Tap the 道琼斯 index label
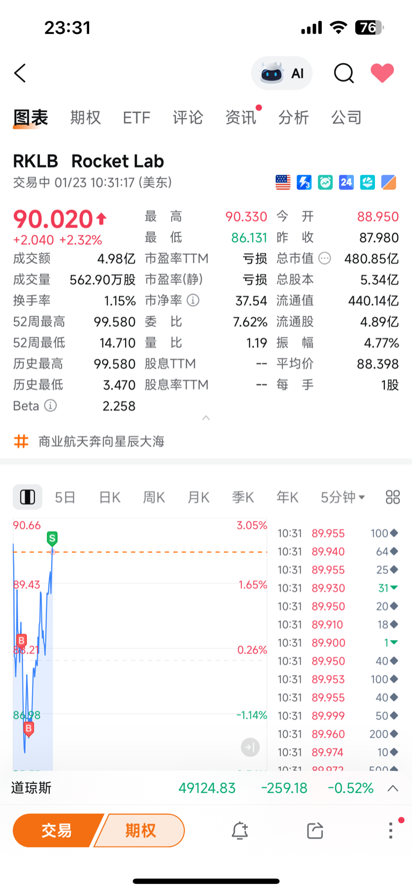 click(x=31, y=788)
